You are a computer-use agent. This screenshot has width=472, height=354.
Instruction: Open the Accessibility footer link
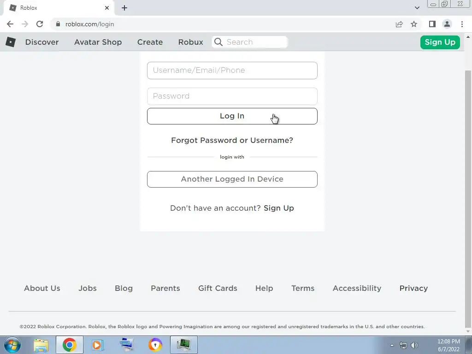357,289
